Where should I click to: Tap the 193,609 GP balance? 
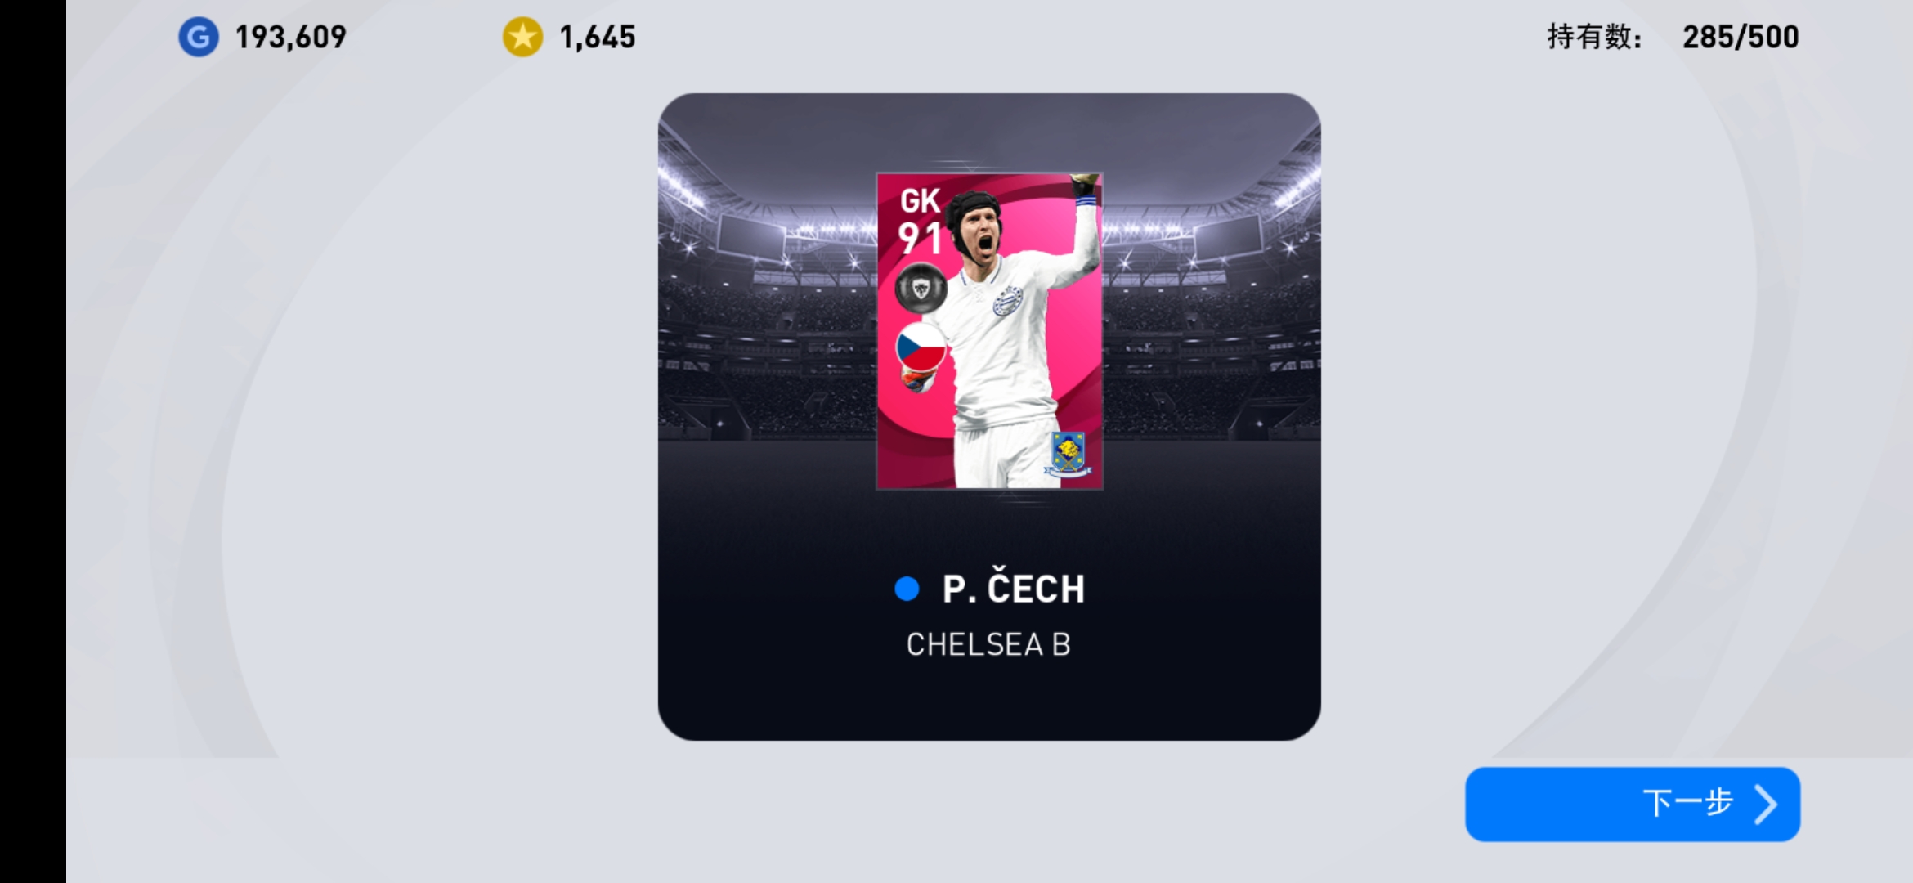click(291, 37)
